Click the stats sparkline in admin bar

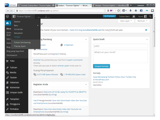[43, 16]
